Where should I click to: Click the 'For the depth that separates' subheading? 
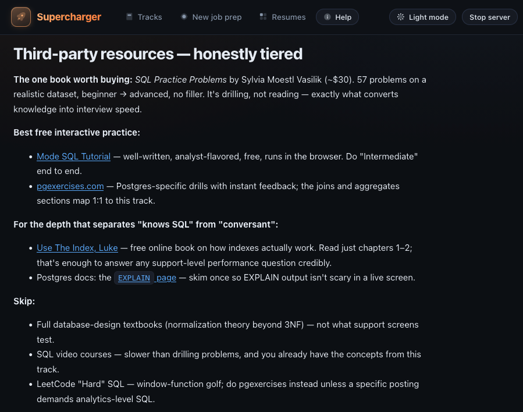(x=146, y=224)
